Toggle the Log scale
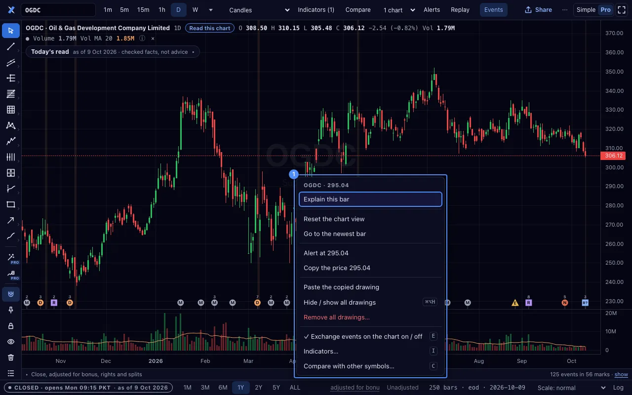 618,388
